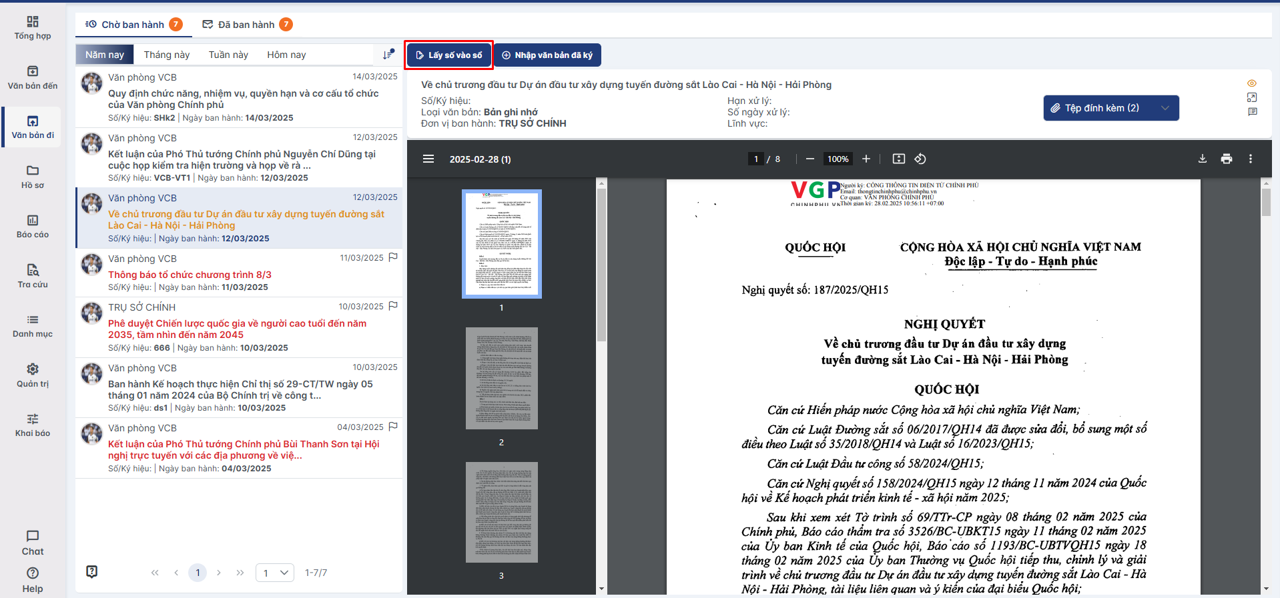The height and width of the screenshot is (598, 1280).
Task: Open Báo cáo reports section
Action: (33, 227)
